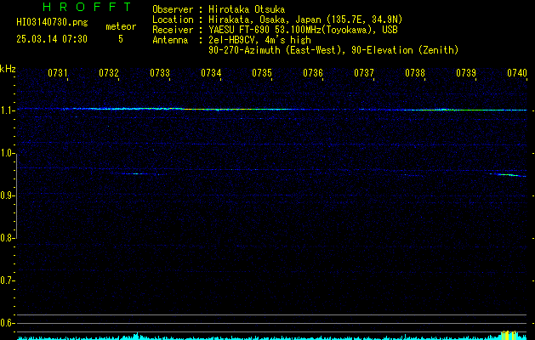This screenshot has height=340, width=535.
Task: Click the timestamp 25.03.14 07:30
Action: (52, 39)
